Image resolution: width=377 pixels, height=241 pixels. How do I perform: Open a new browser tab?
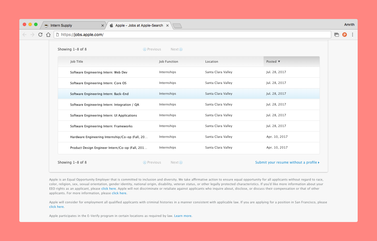coord(177,26)
